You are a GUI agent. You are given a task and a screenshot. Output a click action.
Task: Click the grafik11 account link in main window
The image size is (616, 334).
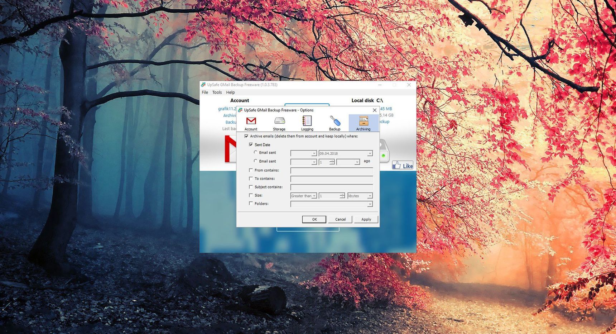click(x=227, y=109)
